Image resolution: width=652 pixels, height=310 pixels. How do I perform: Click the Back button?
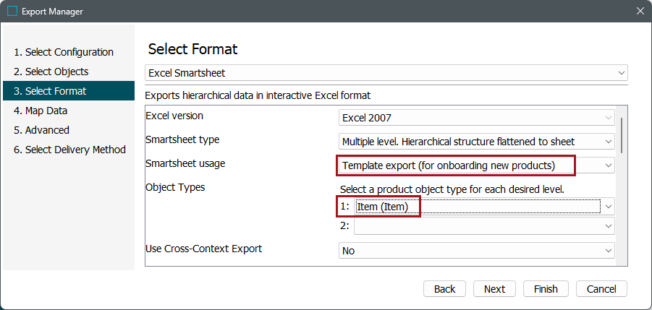[x=444, y=289]
